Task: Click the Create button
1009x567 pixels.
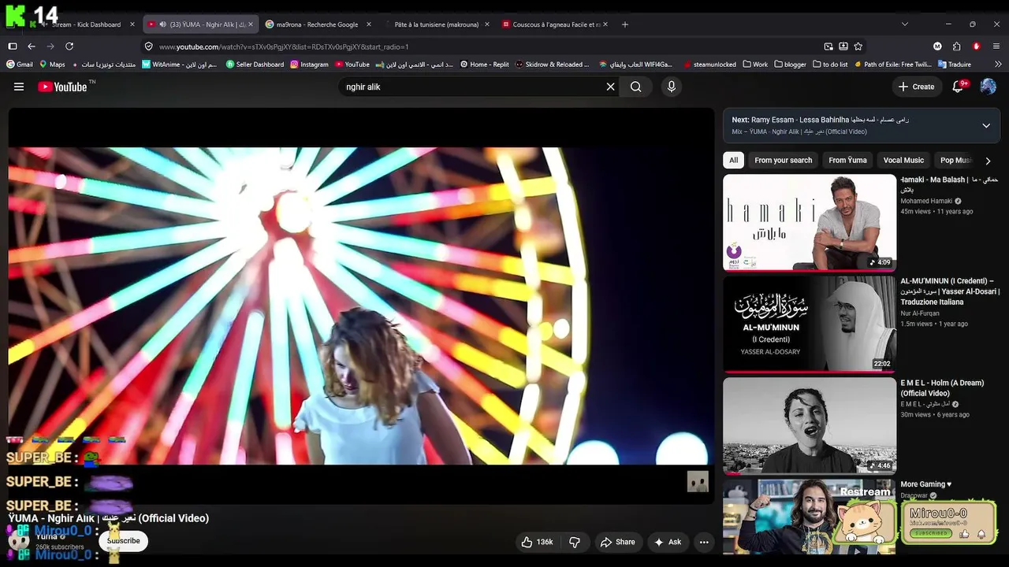Action: coord(916,87)
